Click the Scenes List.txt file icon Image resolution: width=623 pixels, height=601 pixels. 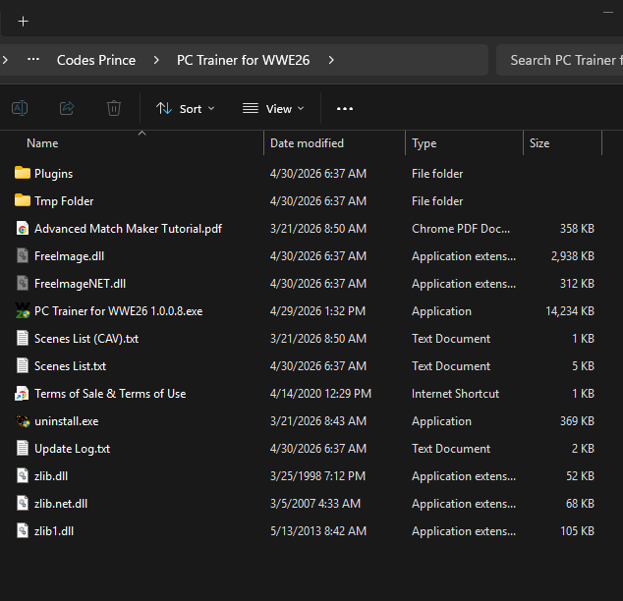pyautogui.click(x=23, y=365)
